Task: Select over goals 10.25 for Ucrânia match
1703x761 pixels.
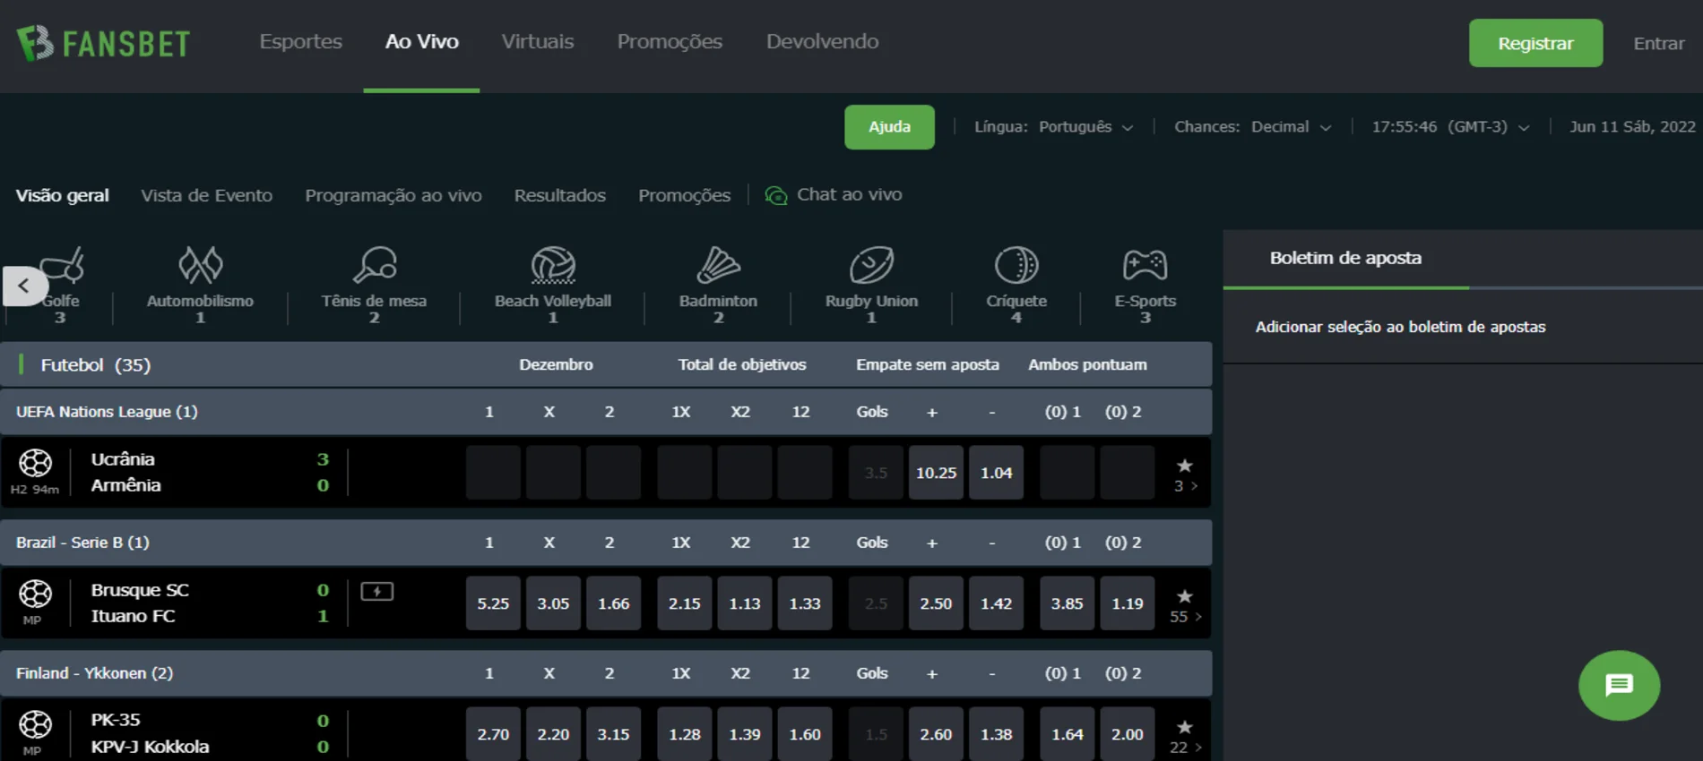Action: (x=936, y=473)
